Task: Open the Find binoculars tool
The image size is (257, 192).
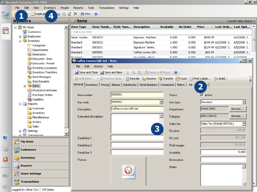Action: [x=86, y=14]
